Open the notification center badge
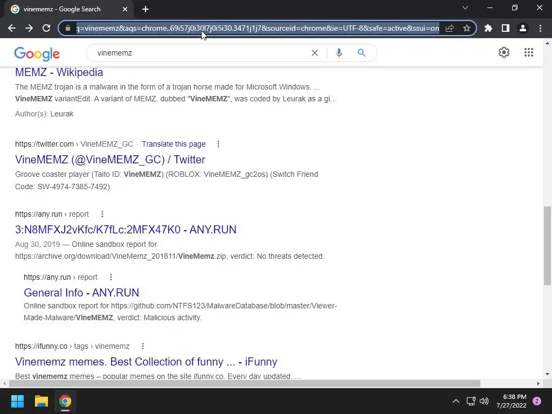552x414 pixels. (x=537, y=401)
